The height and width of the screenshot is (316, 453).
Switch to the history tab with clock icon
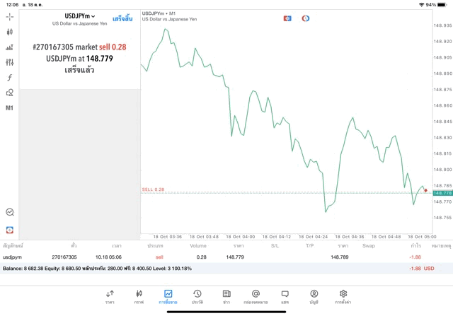pyautogui.click(x=197, y=297)
